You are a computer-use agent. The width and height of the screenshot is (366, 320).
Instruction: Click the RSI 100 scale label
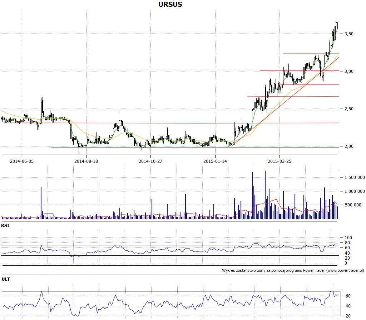348,237
